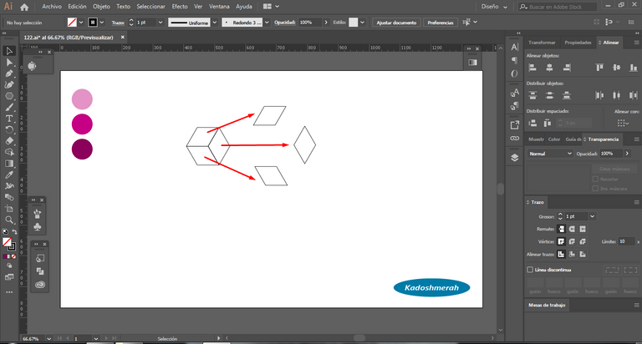Enable the Línea discontinua checkbox
This screenshot has width=642, height=344.
pos(530,270)
